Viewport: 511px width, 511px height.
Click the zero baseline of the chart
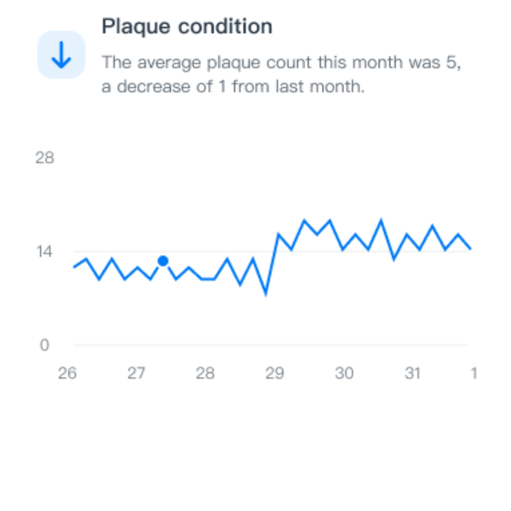pos(271,345)
